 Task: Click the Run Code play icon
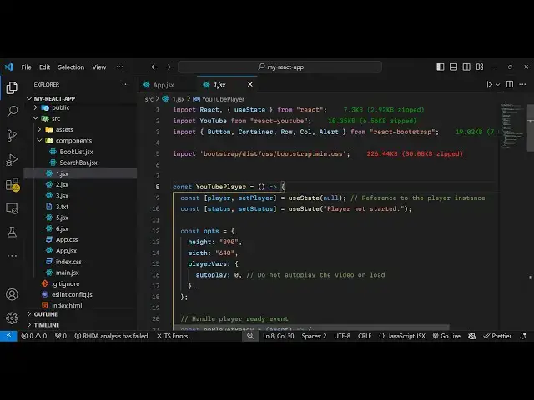pyautogui.click(x=489, y=84)
